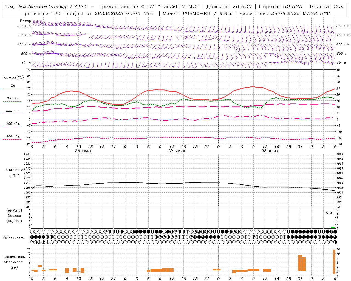
Task: Click the 850 гПа temperature legend entry
Action: point(13,111)
